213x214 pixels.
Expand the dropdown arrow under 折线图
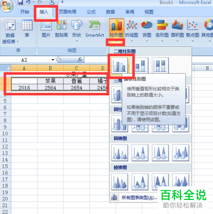click(x=132, y=41)
